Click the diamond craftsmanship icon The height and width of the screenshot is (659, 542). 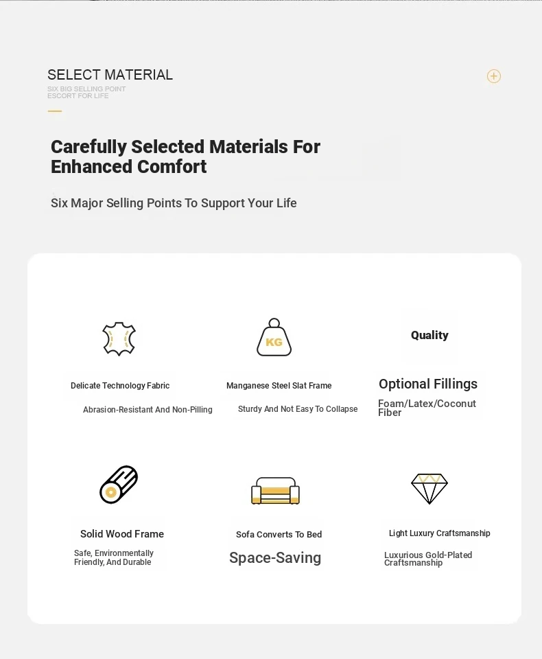pyautogui.click(x=429, y=489)
